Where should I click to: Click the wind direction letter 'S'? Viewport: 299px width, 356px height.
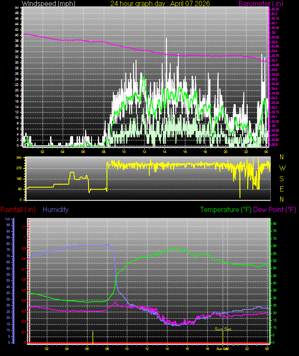pyautogui.click(x=282, y=179)
